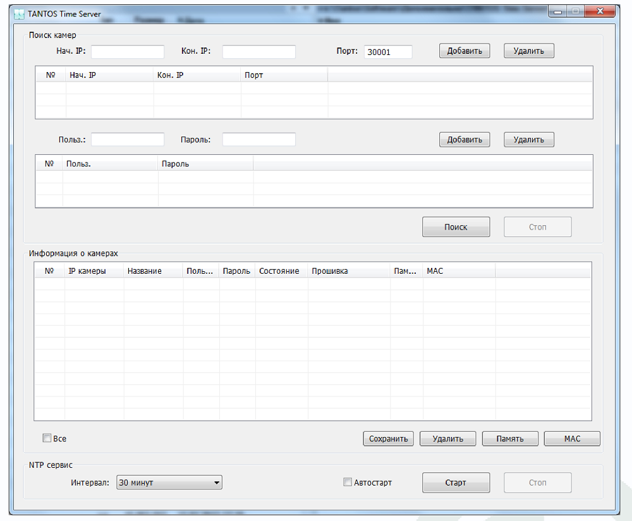Click the № header in camera info table

pos(49,271)
